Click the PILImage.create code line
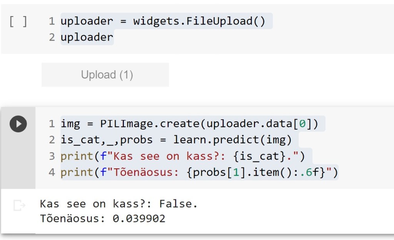This screenshot has height=240, width=394. click(192, 124)
